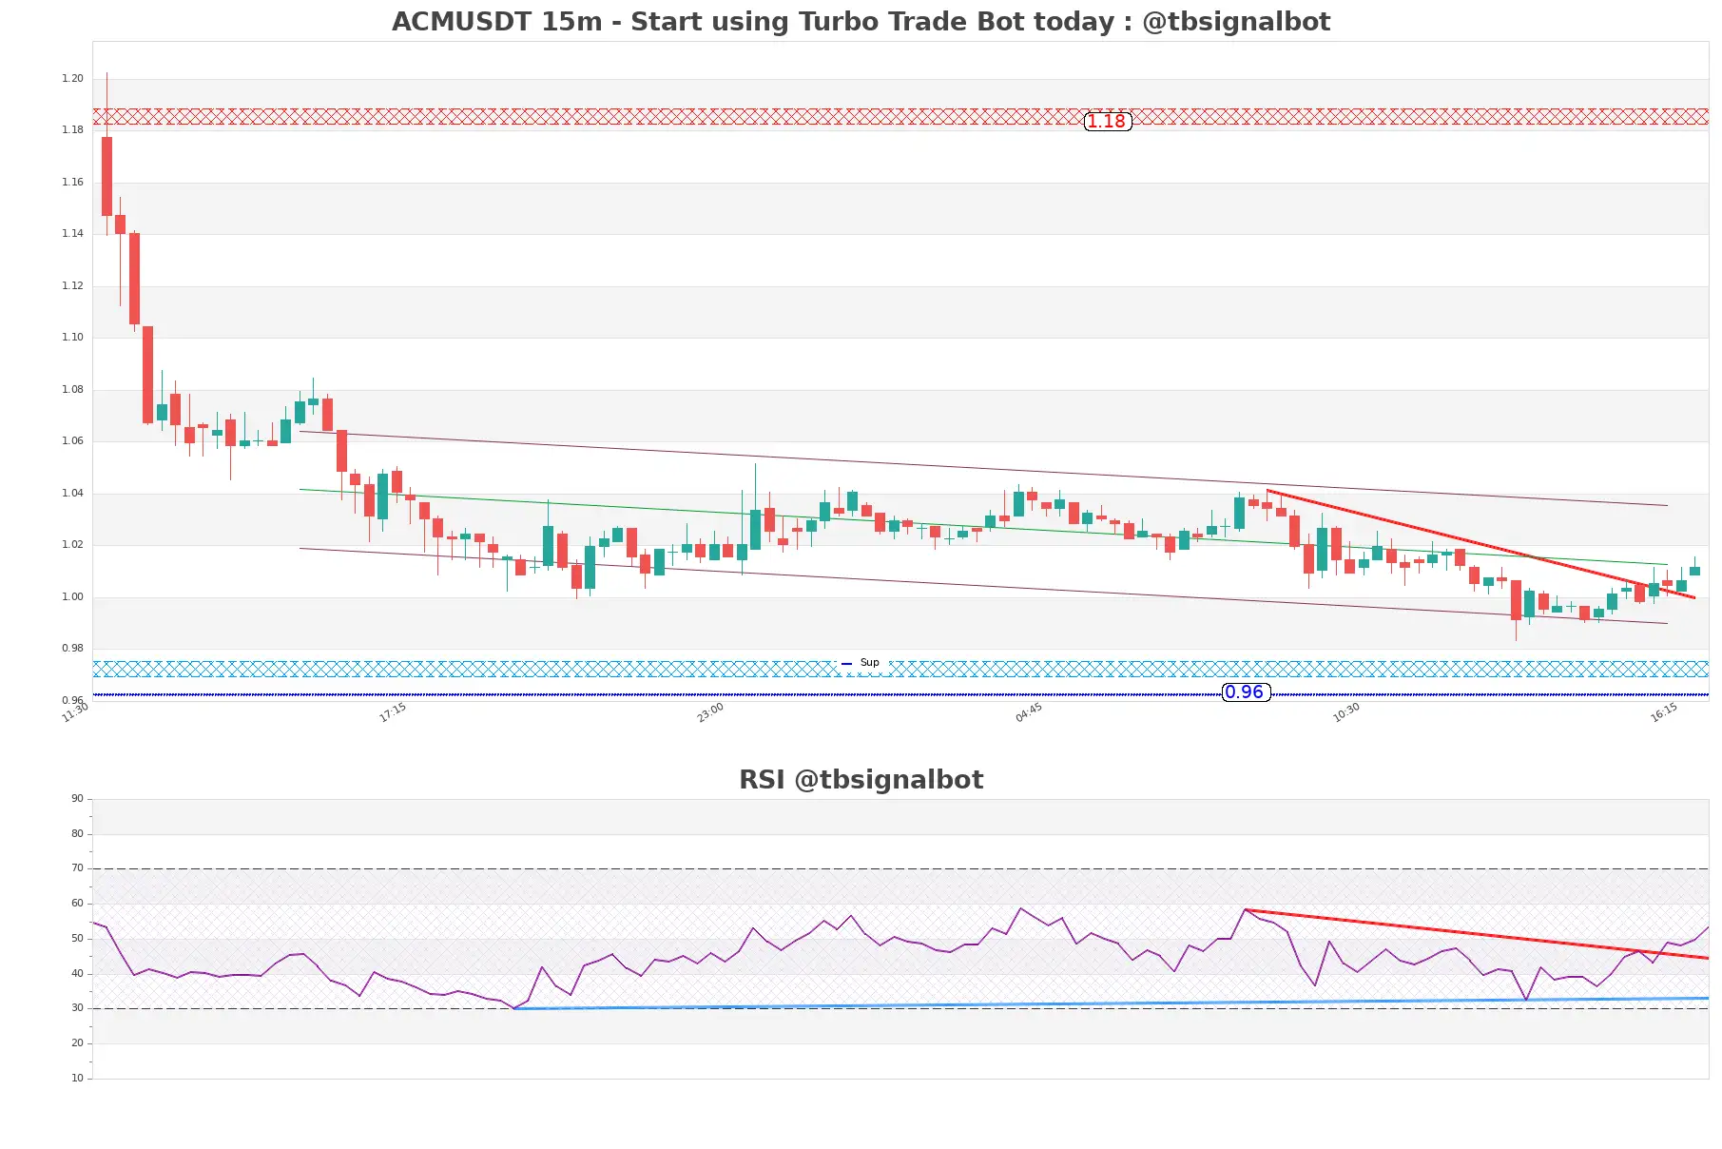Click the RSI 70 axis label
This screenshot has width=1722, height=1149.
pos(77,868)
